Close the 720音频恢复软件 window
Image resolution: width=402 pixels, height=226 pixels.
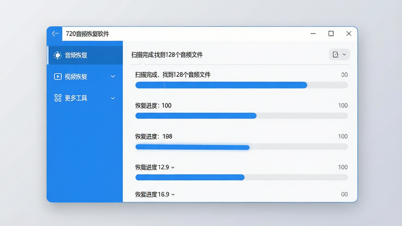[x=349, y=34]
